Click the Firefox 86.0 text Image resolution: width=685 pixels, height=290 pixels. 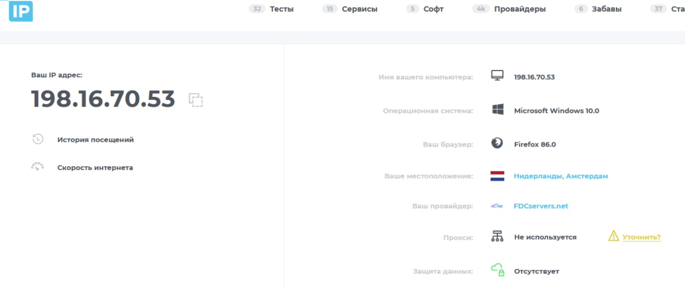tap(535, 144)
